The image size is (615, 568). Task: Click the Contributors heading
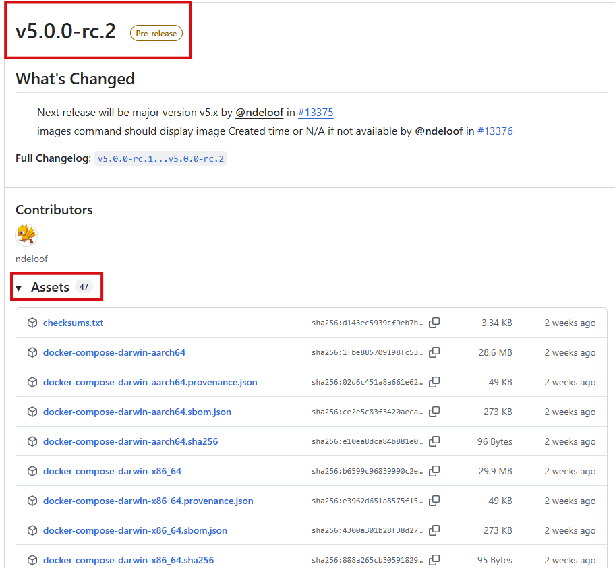click(x=54, y=210)
